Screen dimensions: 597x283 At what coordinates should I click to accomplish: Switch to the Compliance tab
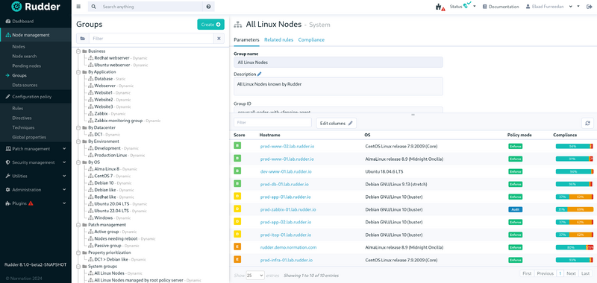coord(311,40)
